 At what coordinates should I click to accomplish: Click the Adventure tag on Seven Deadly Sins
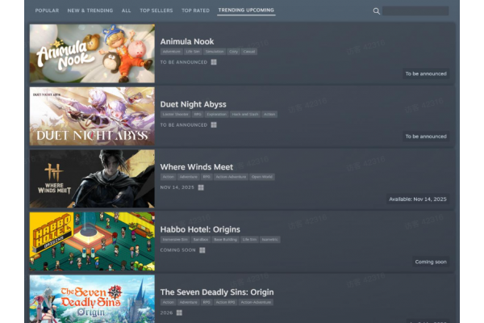pyautogui.click(x=188, y=302)
